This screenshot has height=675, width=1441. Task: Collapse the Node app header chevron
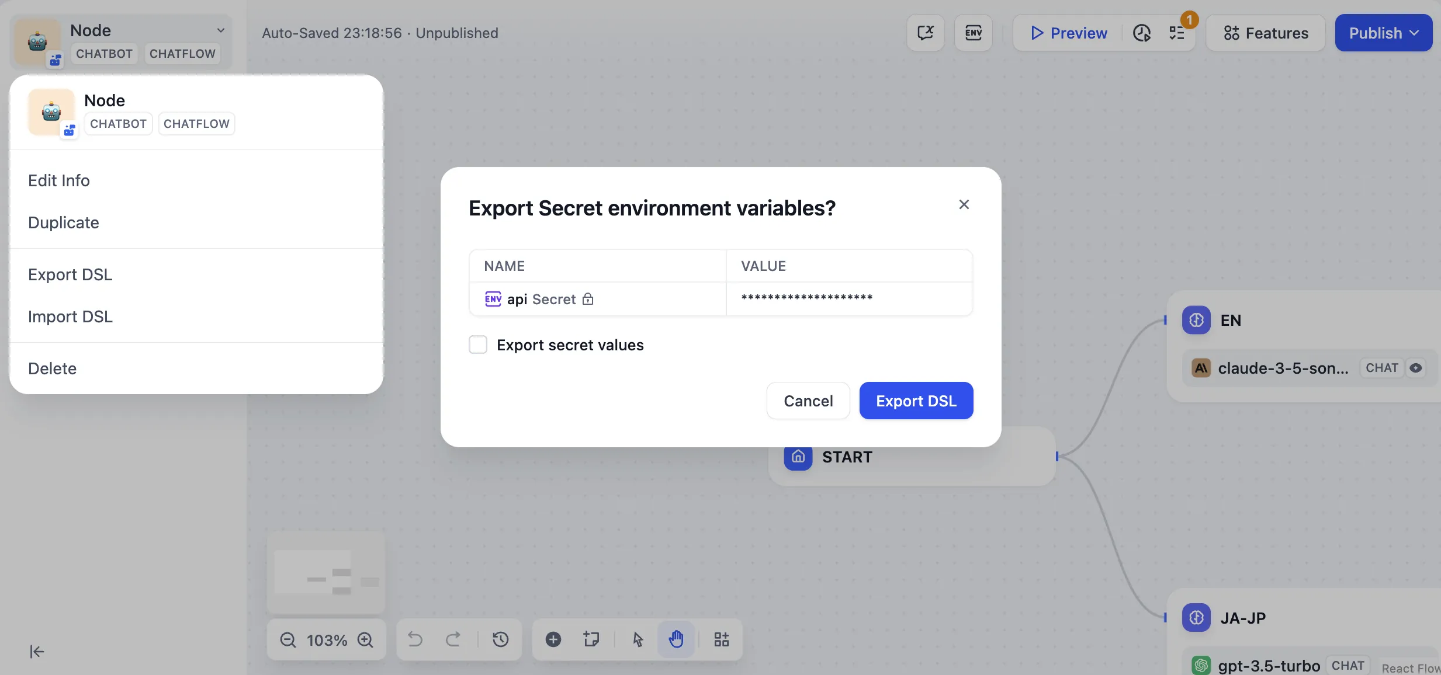click(221, 30)
